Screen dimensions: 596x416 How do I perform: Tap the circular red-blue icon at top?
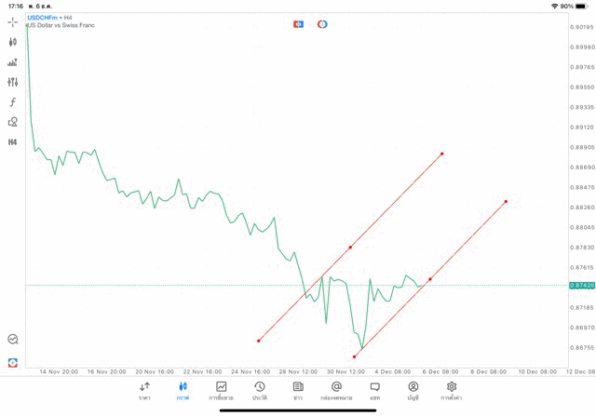[322, 24]
